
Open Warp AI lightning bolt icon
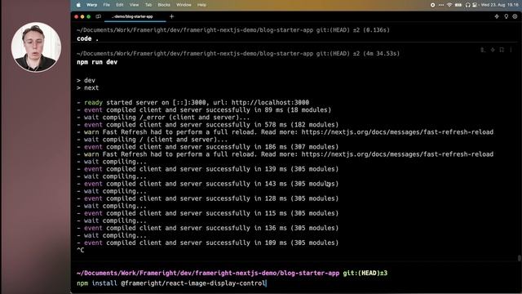pos(497,16)
